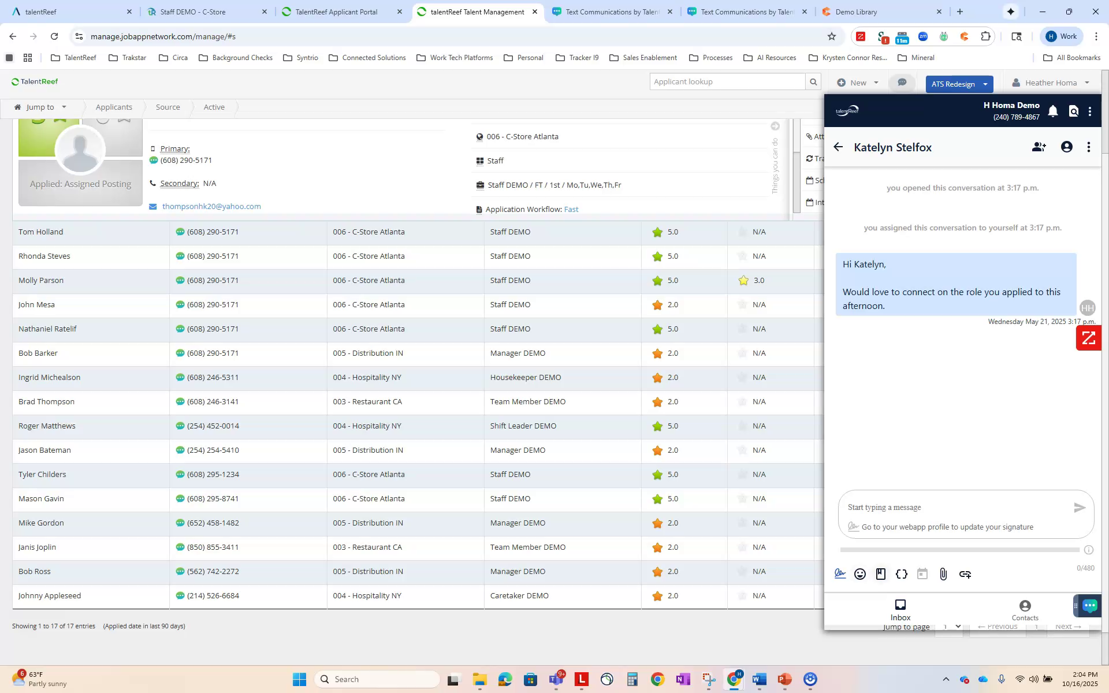Viewport: 1109px width, 693px height.
Task: Add a contact next to Katelyn Stelfox
Action: tap(1039, 147)
